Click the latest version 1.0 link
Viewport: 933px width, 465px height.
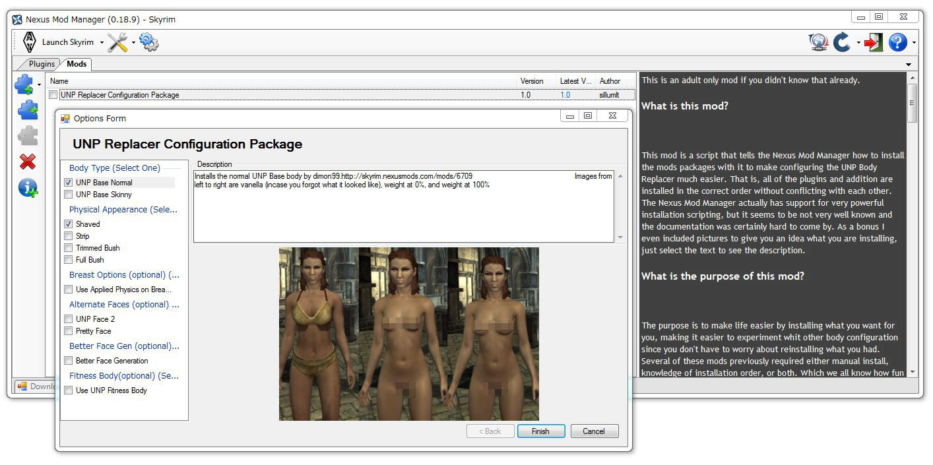click(565, 95)
